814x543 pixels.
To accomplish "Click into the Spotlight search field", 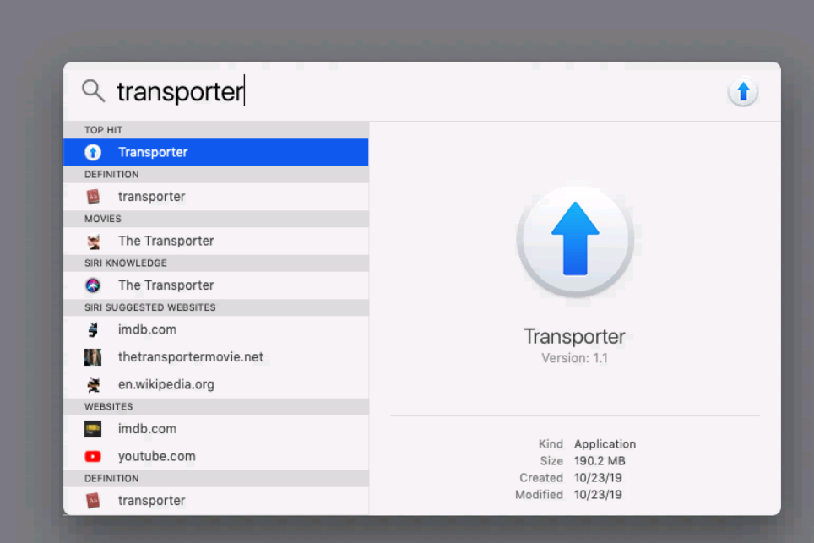I will pos(415,91).
